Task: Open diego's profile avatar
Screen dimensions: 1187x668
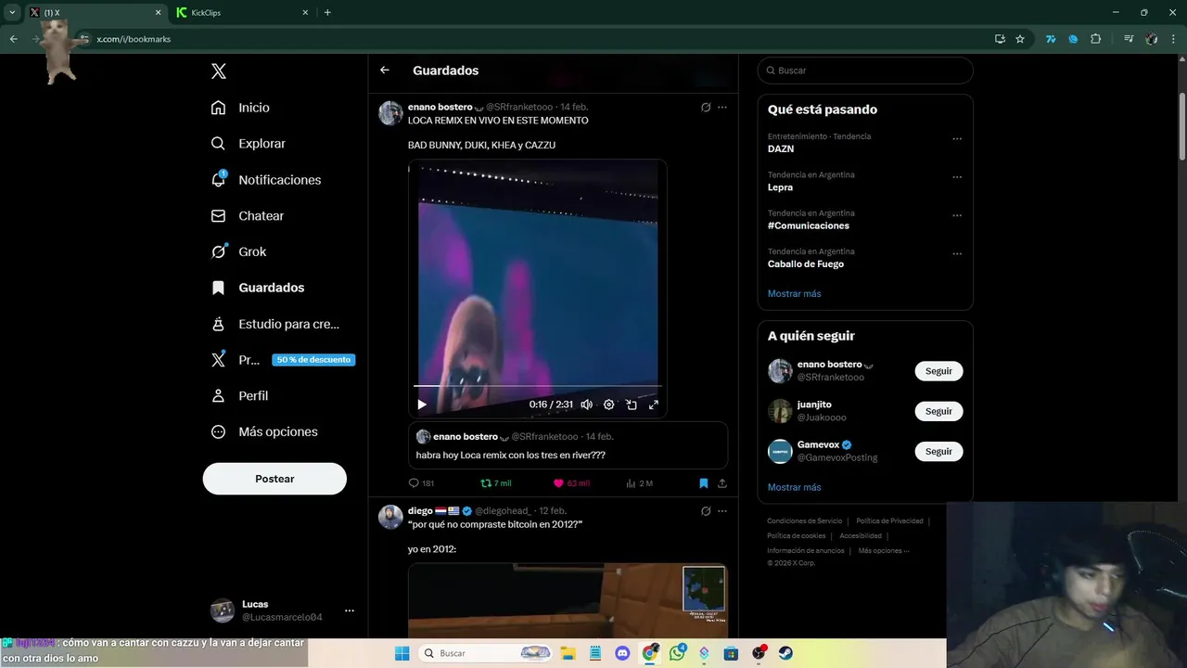Action: [390, 517]
